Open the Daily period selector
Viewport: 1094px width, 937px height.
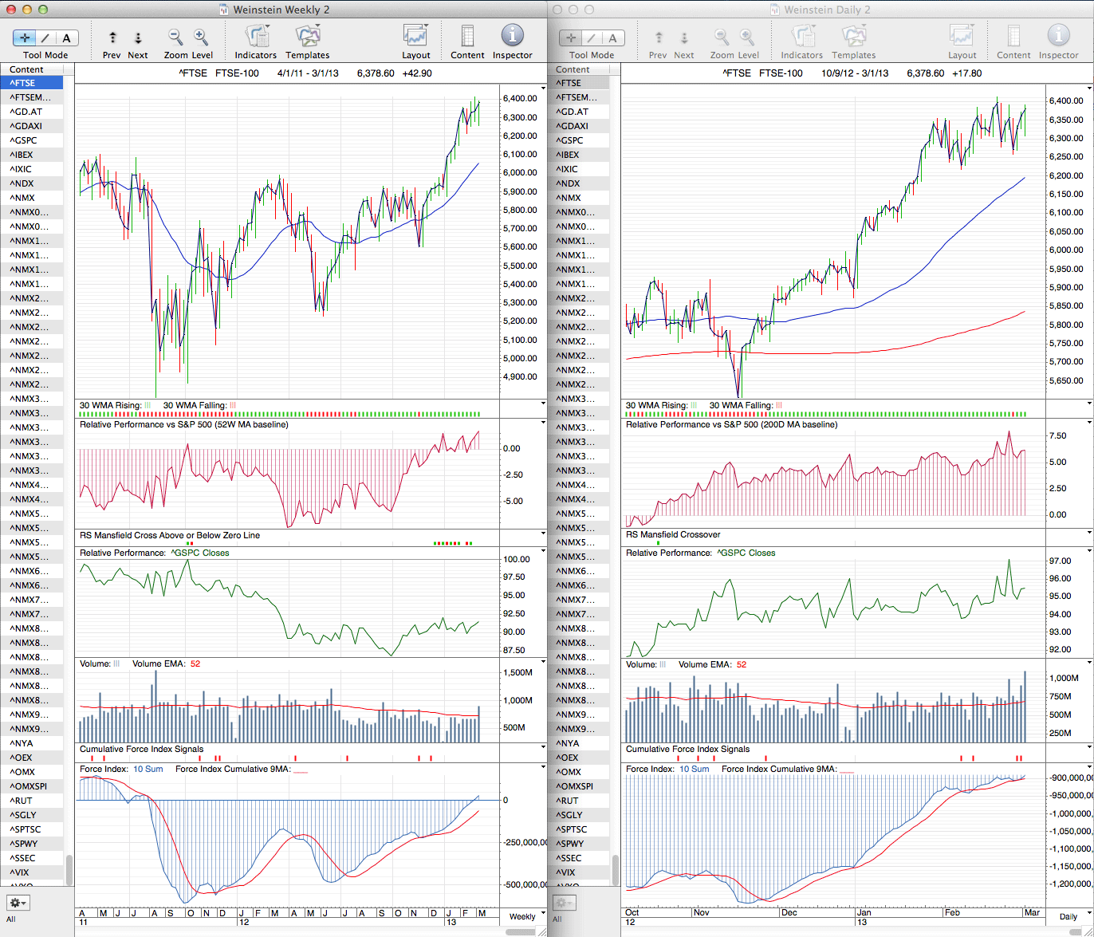[1068, 916]
